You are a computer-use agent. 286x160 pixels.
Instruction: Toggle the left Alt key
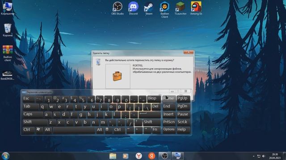pos(48,130)
